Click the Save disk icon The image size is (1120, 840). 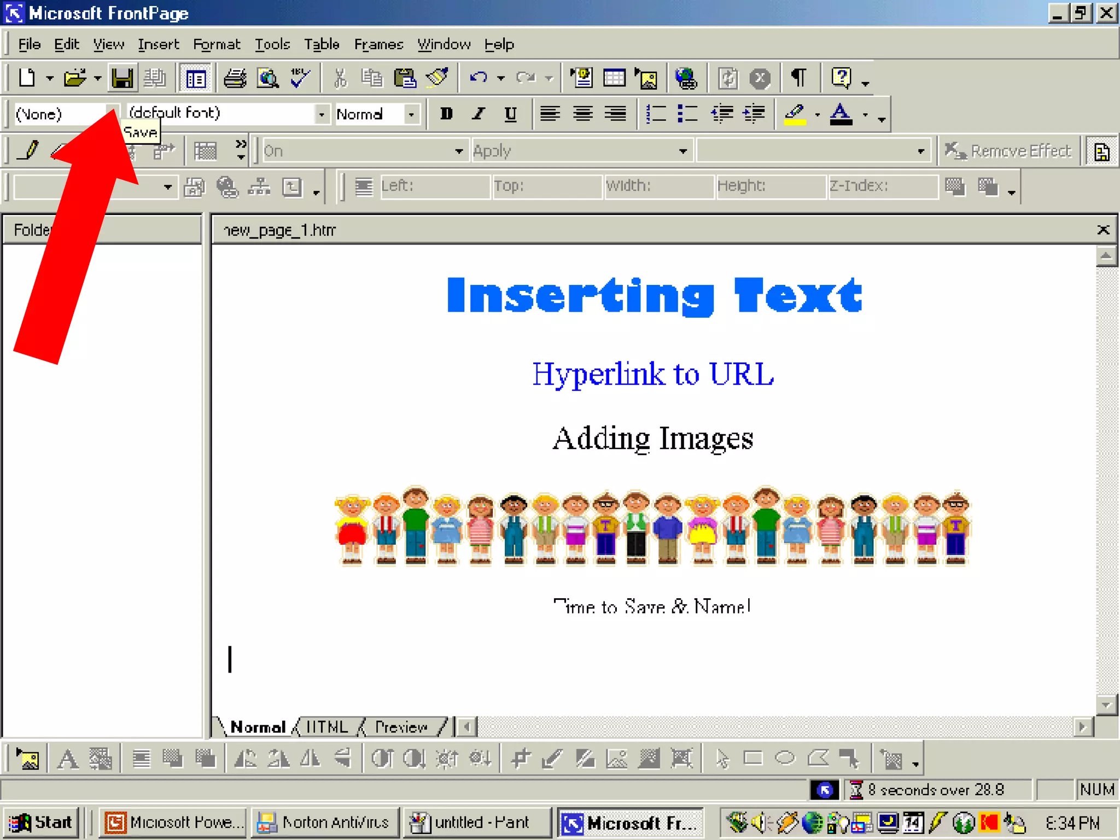pos(122,78)
